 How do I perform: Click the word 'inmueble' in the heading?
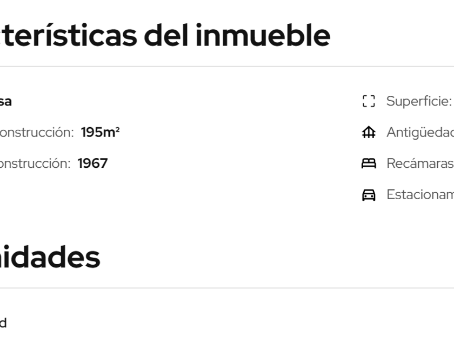point(263,36)
